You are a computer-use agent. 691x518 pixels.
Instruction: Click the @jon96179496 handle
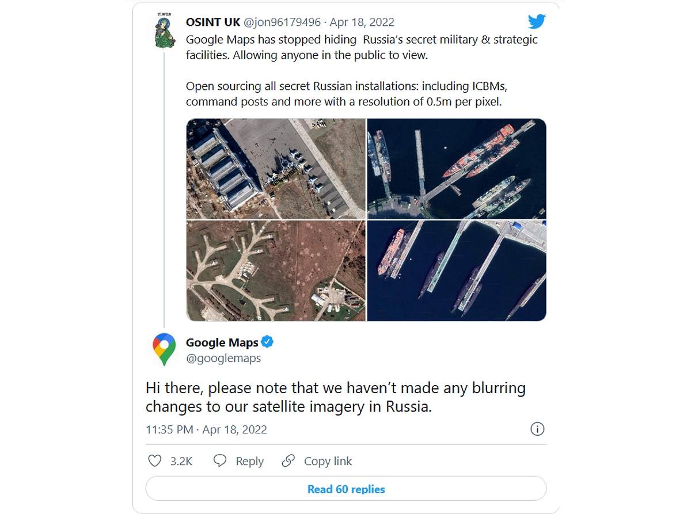tap(282, 22)
